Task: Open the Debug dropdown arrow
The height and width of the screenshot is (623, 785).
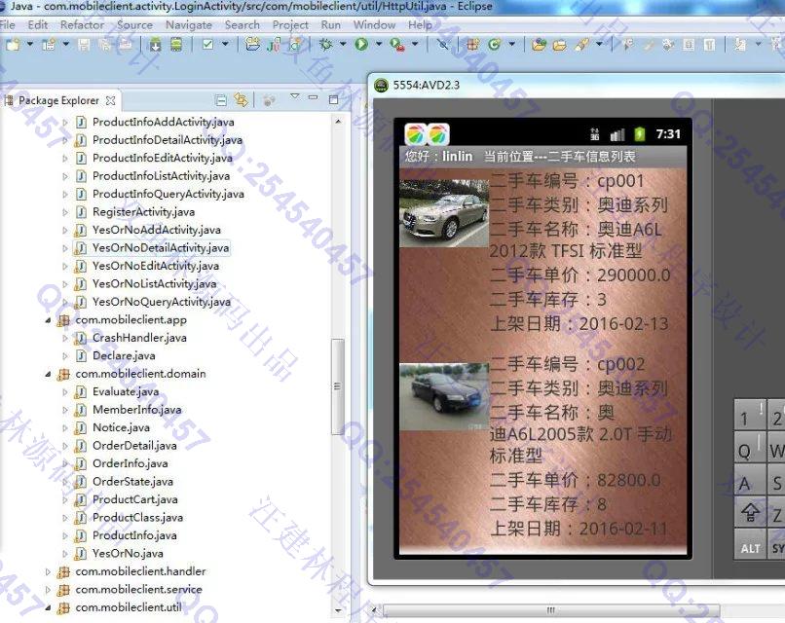Action: (343, 45)
